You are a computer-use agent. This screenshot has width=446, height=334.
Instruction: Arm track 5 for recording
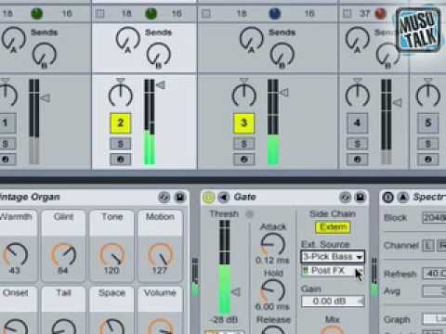tap(428, 160)
